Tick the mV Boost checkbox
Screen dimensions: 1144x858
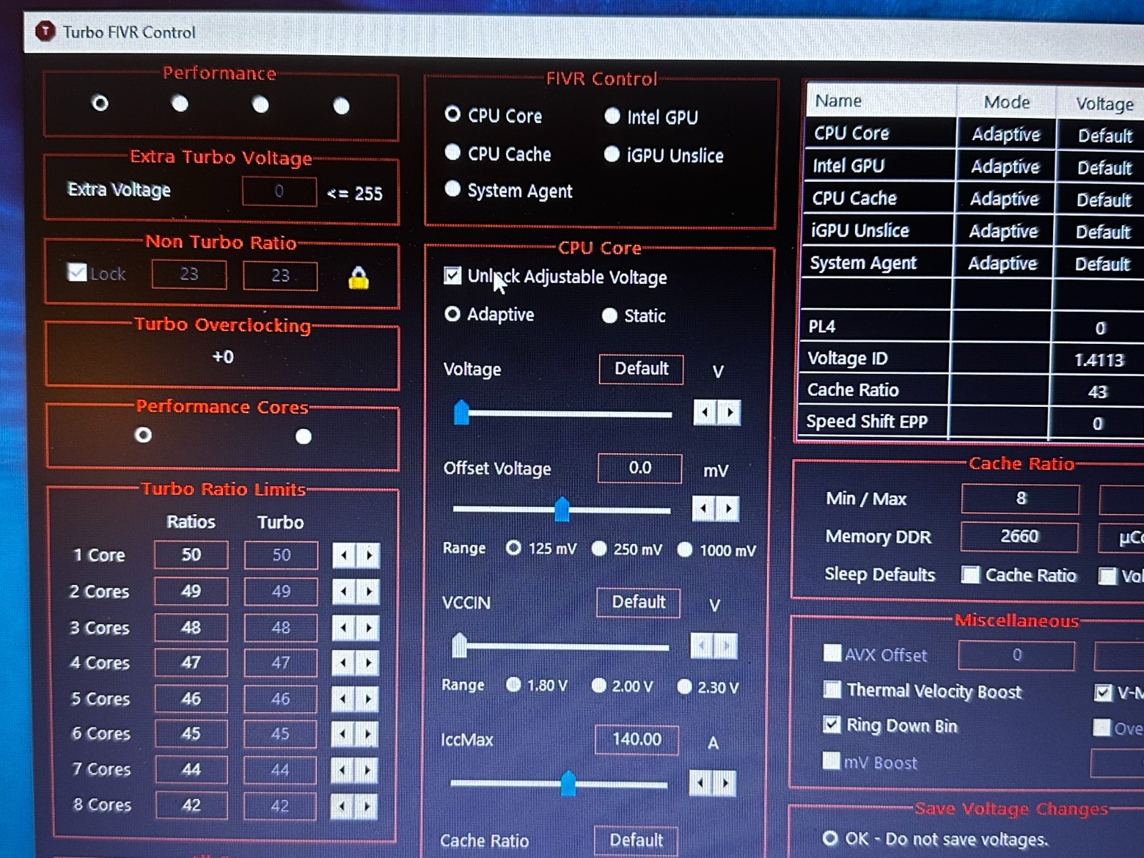831,760
